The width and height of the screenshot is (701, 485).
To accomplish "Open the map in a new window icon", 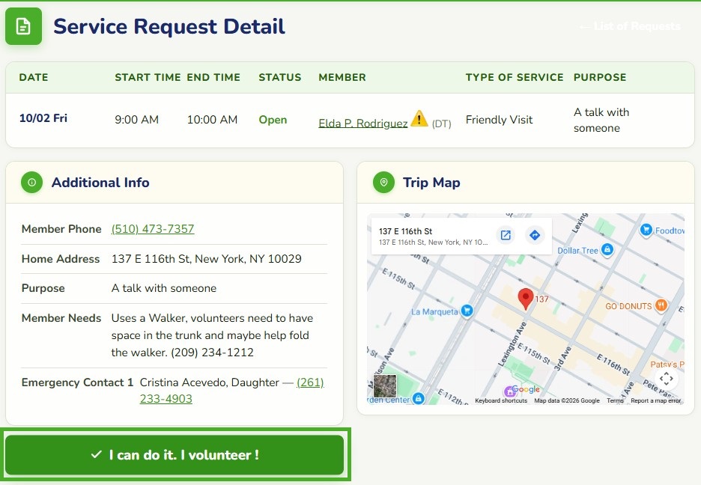I will 506,235.
